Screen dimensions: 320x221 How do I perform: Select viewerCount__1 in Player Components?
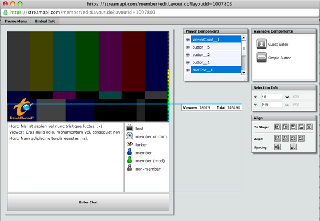(216, 39)
